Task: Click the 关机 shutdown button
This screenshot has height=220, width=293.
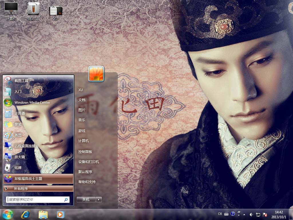Action: click(86, 200)
